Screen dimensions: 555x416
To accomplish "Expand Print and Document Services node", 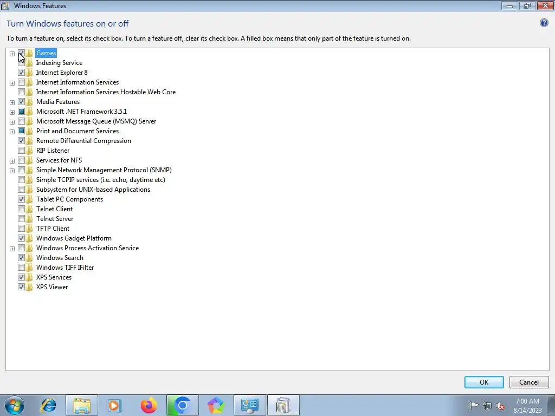I will tap(12, 132).
